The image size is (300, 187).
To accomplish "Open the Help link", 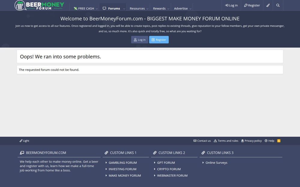I will coord(269,141).
